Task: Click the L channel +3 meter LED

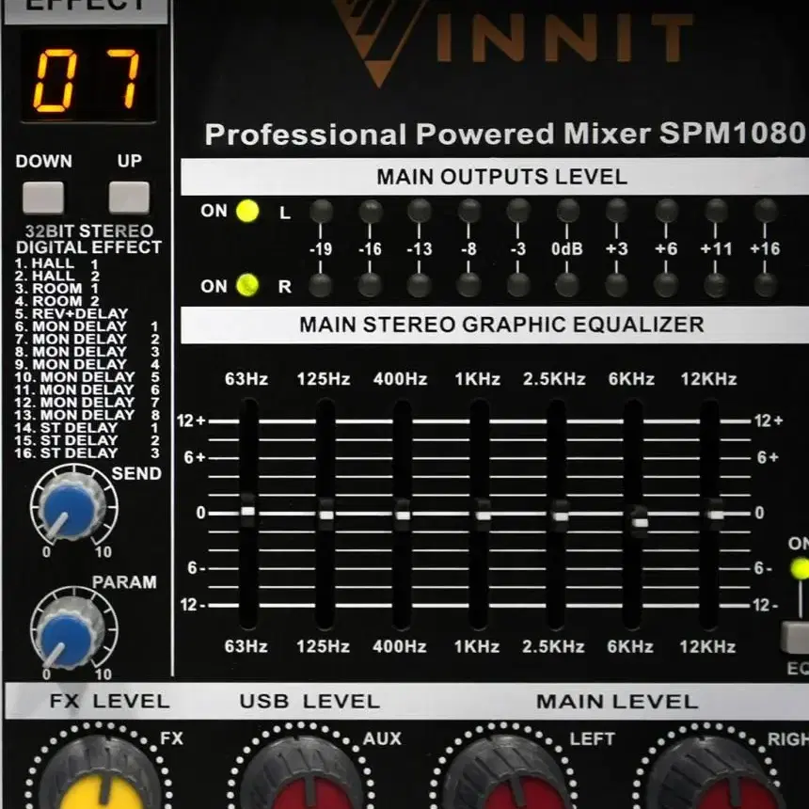Action: pyautogui.click(x=616, y=211)
